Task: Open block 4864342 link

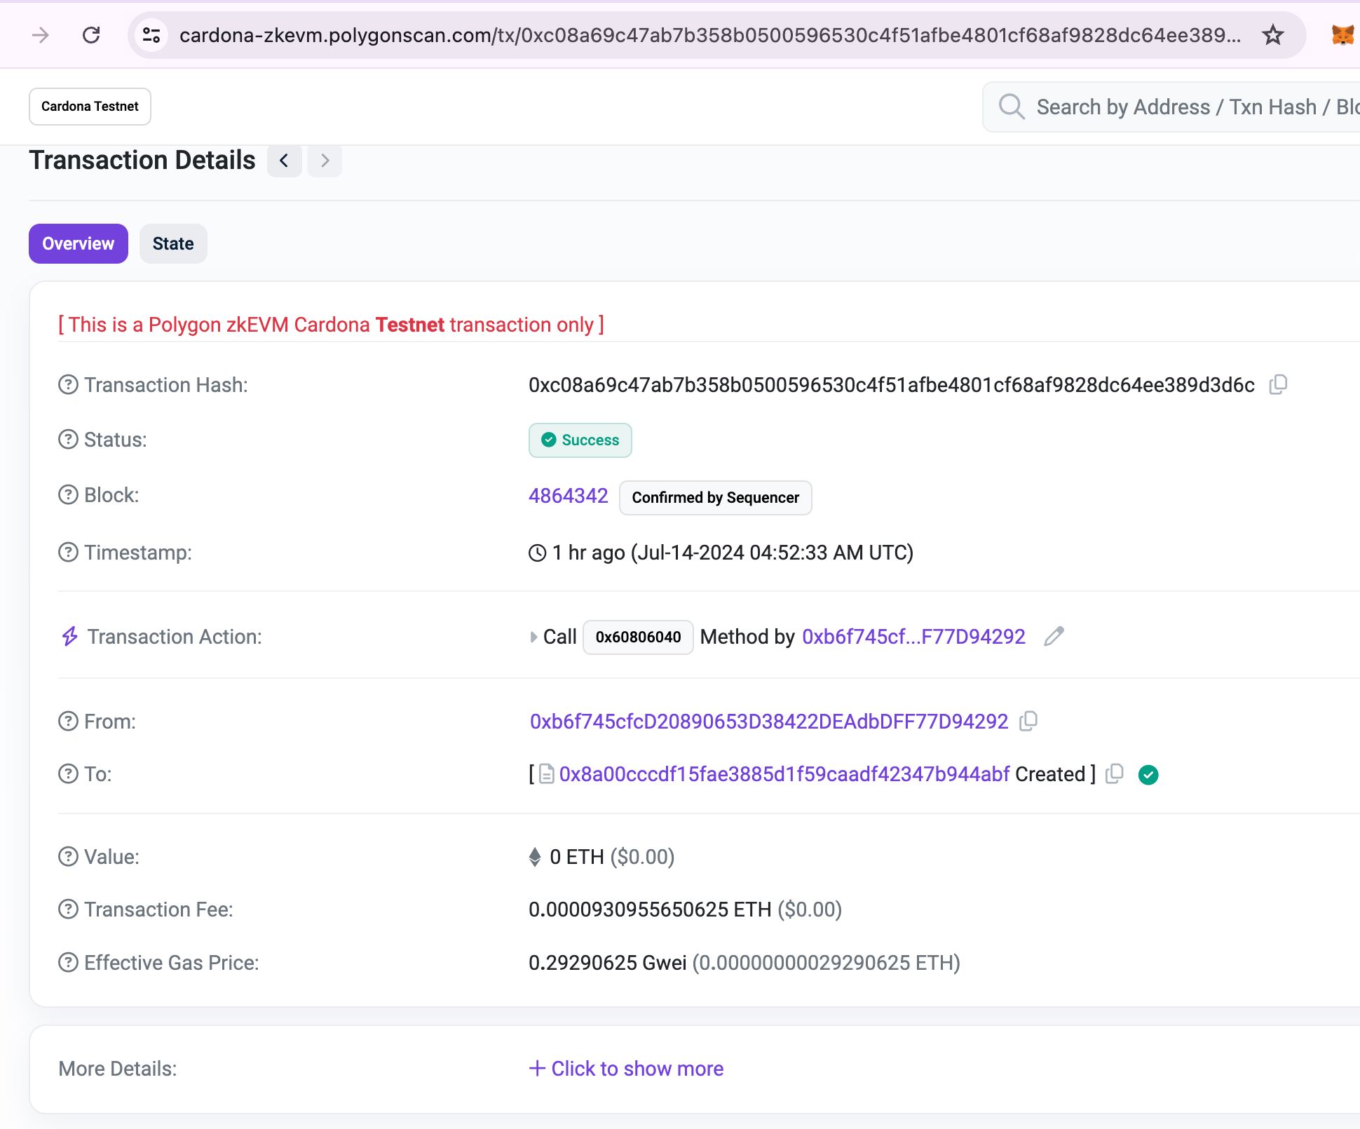Action: [568, 495]
